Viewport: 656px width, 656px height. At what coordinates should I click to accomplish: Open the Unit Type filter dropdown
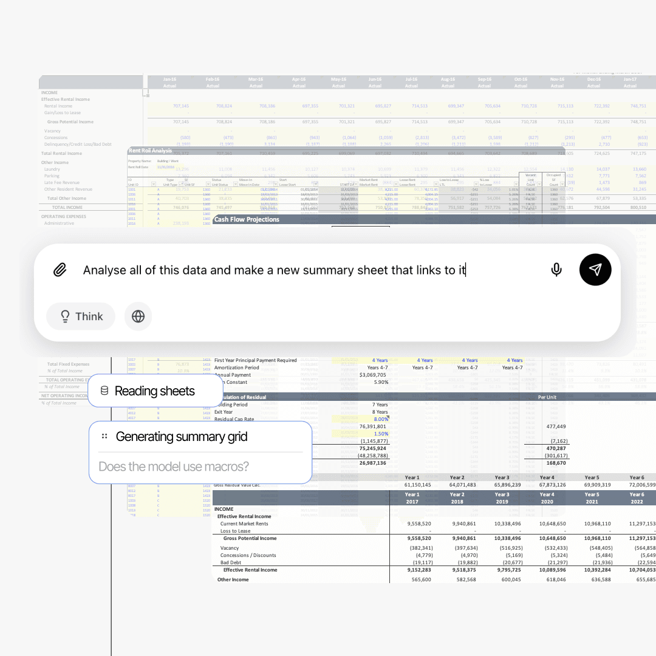181,184
